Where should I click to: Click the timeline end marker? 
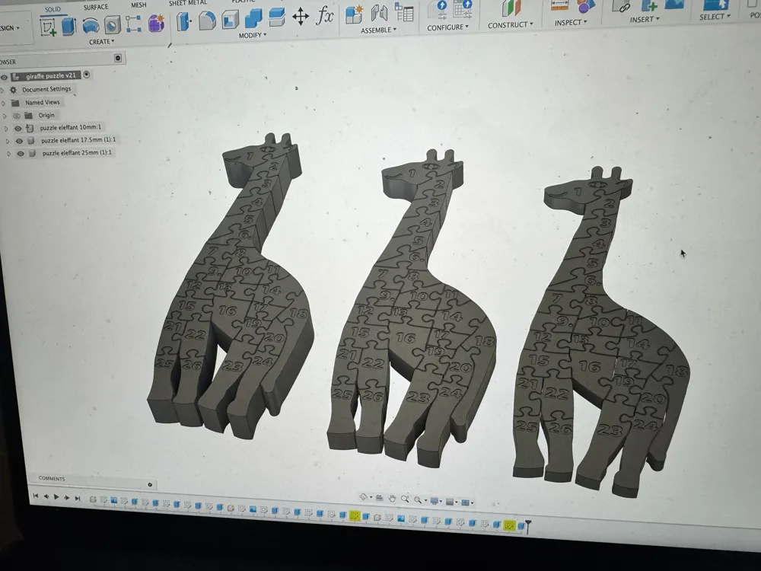(x=528, y=525)
